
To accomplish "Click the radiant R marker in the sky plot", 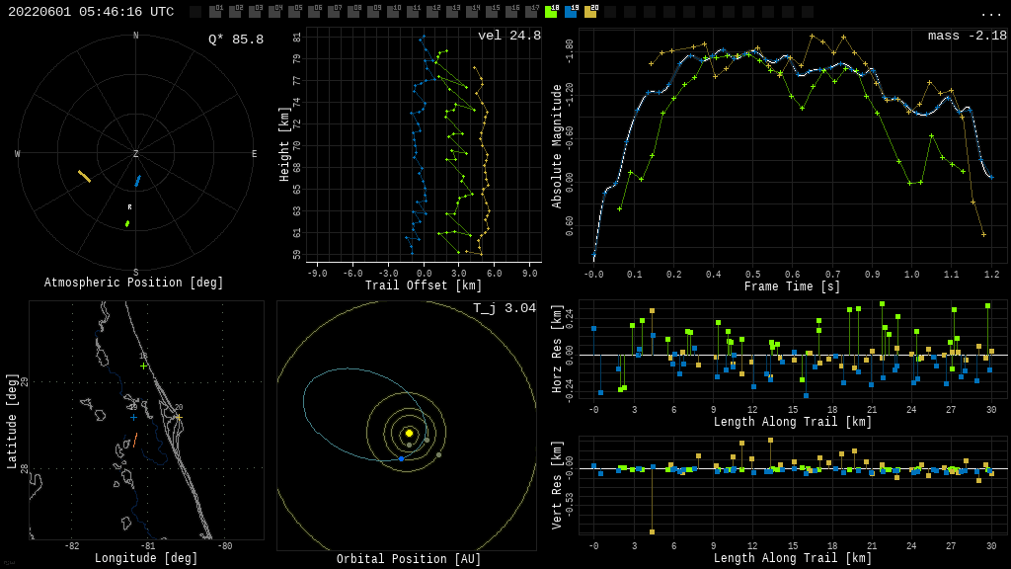I will tap(129, 207).
